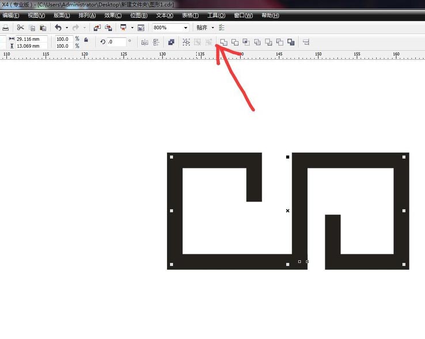Click the black top-middle selection handle
This screenshot has height=339, width=425.
[x=287, y=157]
